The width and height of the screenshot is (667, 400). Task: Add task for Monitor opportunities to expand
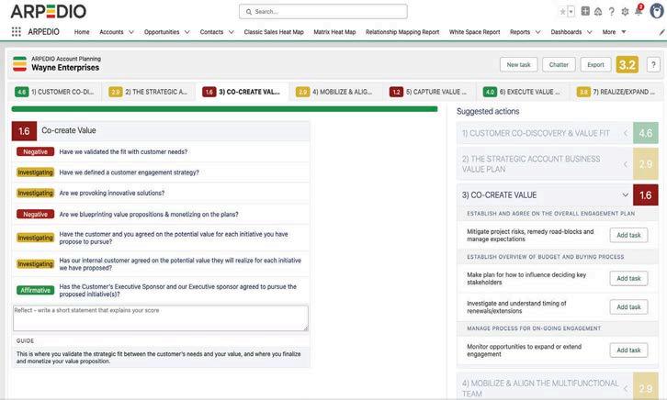pos(628,350)
